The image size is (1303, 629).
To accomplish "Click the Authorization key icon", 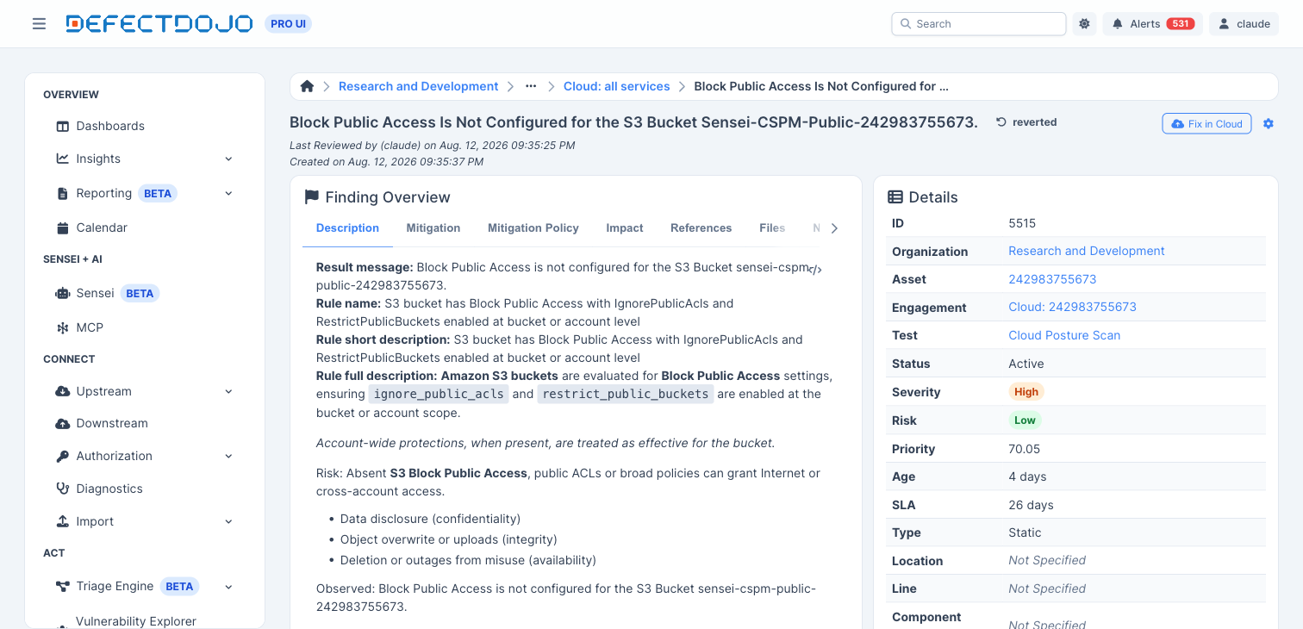I will point(62,456).
